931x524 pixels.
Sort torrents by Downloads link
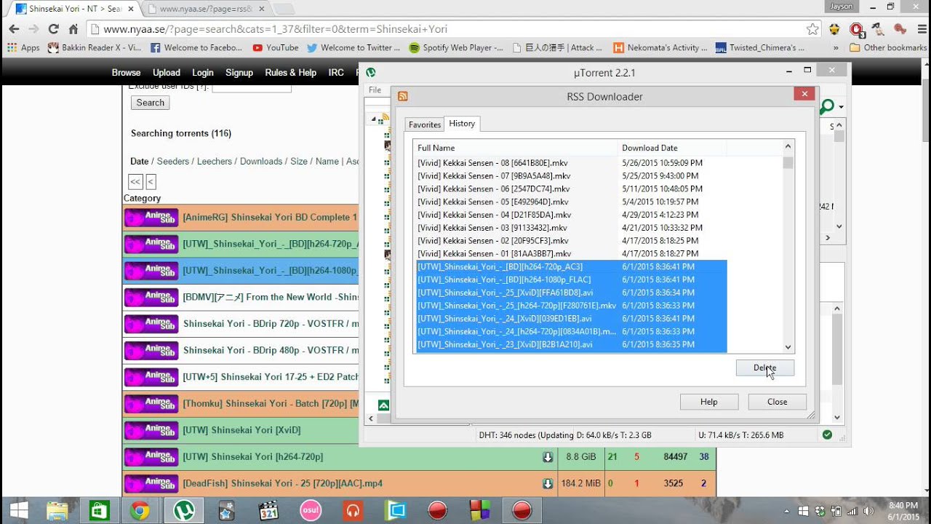261,162
